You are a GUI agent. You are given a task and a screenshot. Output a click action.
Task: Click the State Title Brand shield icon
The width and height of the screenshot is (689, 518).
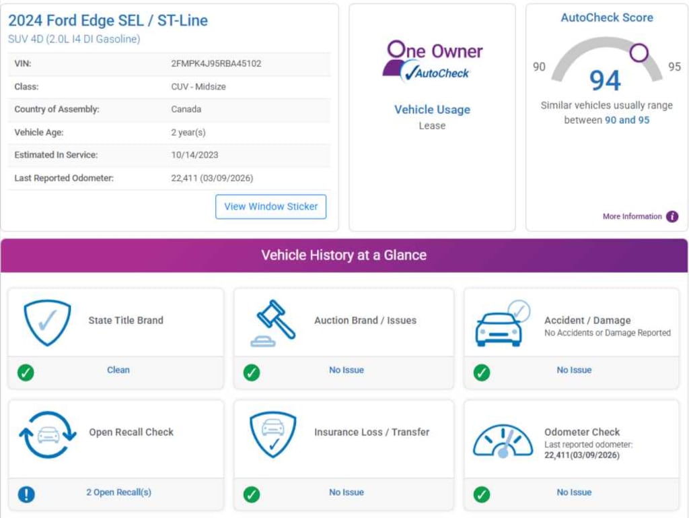pyautogui.click(x=47, y=323)
